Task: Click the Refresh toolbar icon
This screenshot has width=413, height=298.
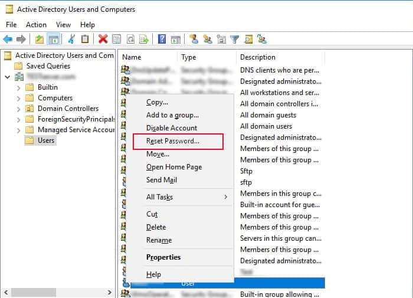Action: [x=130, y=40]
